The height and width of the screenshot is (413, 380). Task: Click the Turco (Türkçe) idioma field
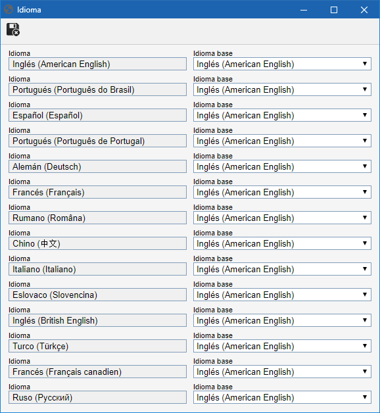[x=97, y=346]
